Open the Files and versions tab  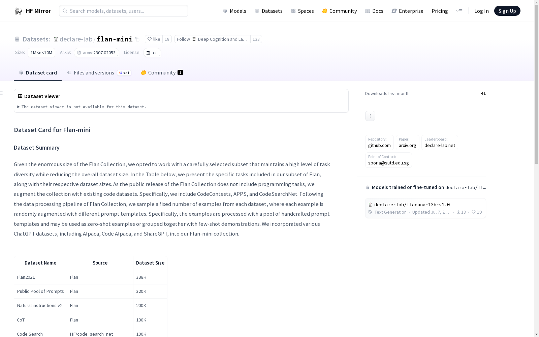[94, 73]
